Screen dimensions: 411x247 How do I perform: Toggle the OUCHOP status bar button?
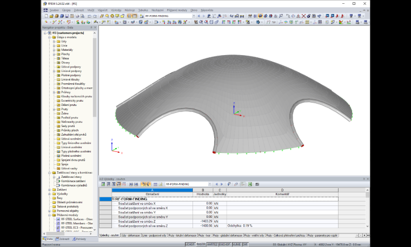pos(224,244)
